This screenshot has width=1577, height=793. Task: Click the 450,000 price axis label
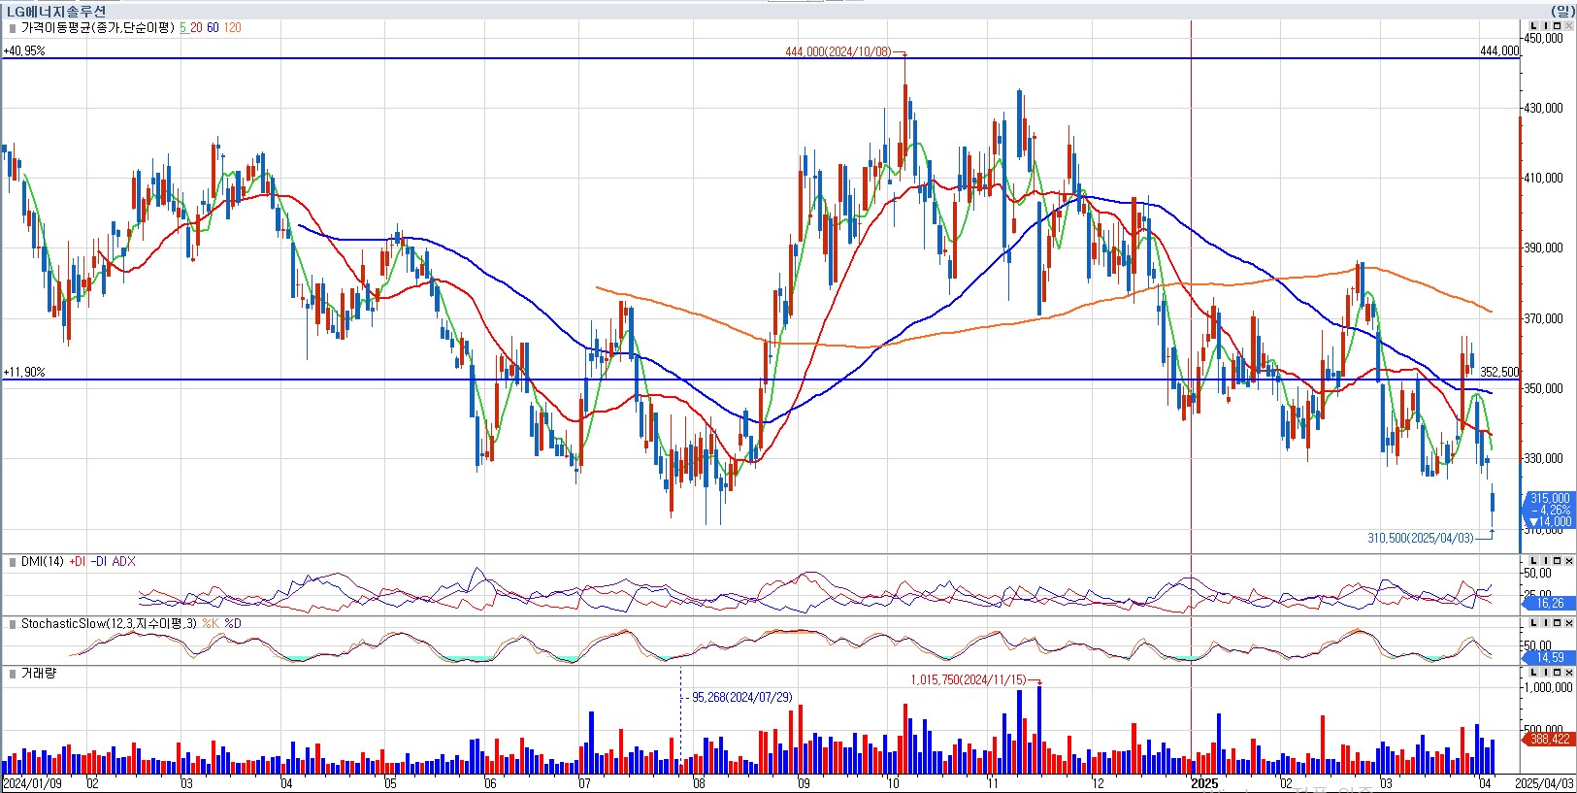coord(1544,39)
